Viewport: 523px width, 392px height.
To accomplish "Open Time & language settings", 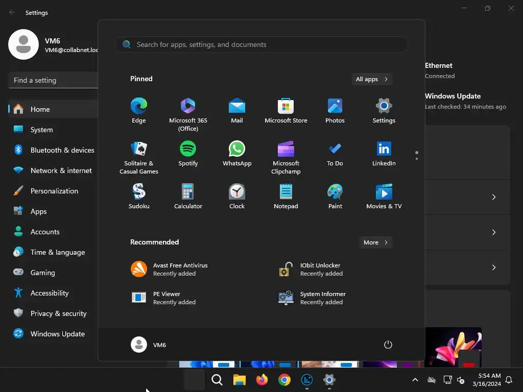I will [x=53, y=252].
